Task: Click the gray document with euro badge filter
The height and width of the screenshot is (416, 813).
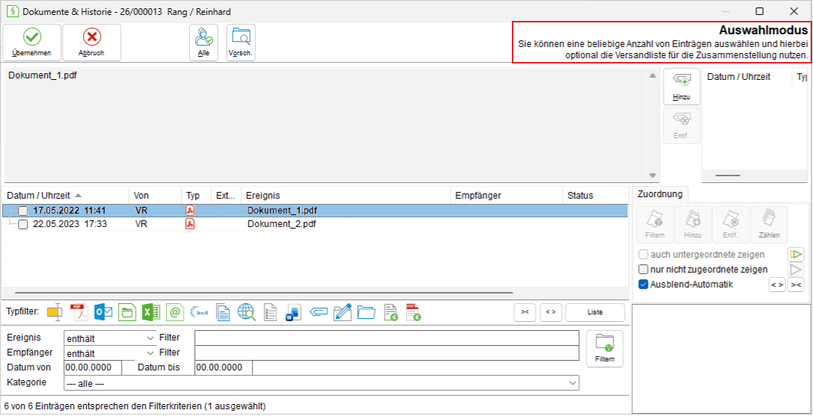Action: click(x=390, y=312)
